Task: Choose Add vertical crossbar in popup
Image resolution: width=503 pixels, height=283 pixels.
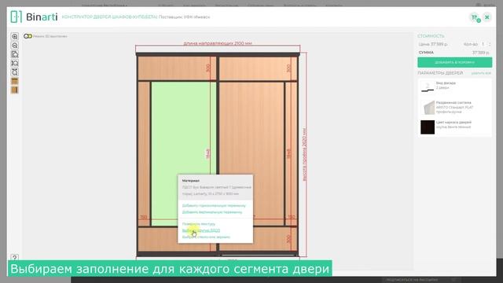Action: (x=212, y=212)
